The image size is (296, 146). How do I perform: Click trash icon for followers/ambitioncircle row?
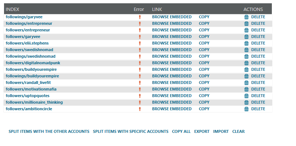pyautogui.click(x=246, y=109)
